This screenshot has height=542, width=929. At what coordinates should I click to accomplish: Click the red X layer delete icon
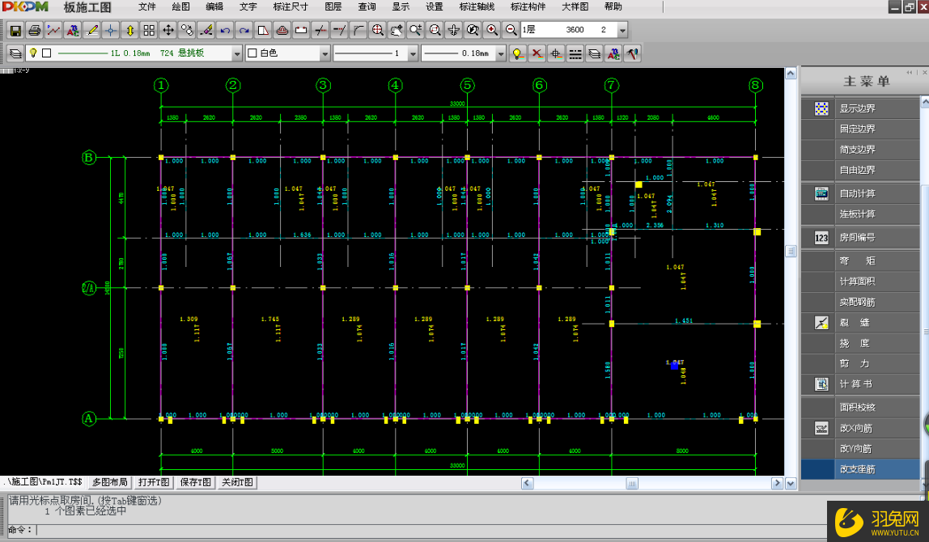point(537,54)
